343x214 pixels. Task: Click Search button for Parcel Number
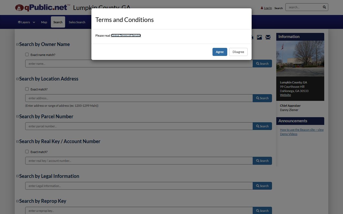262,126
